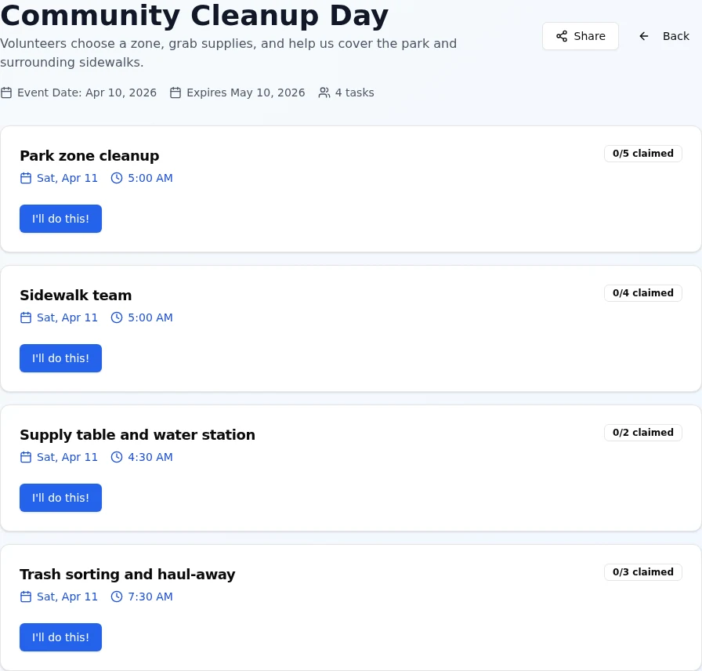Viewport: 702px width, 671px height.
Task: Click the clock icon on Park zone cleanup
Action: (x=117, y=178)
